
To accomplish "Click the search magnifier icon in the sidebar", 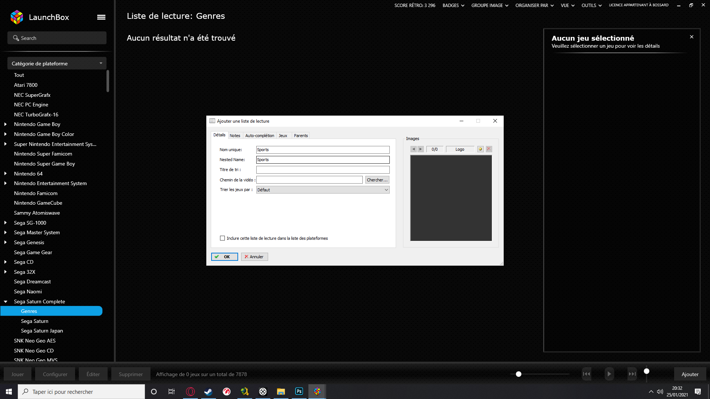I will [x=16, y=38].
